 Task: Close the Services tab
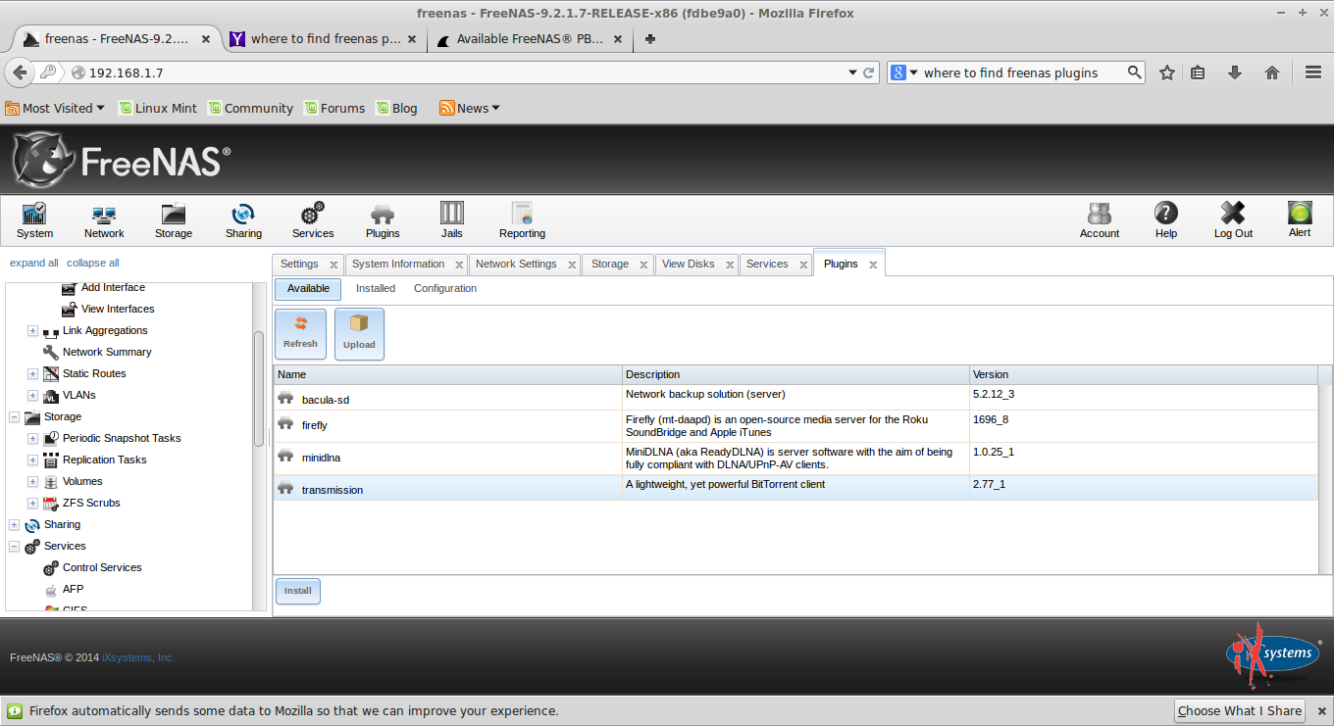(801, 265)
